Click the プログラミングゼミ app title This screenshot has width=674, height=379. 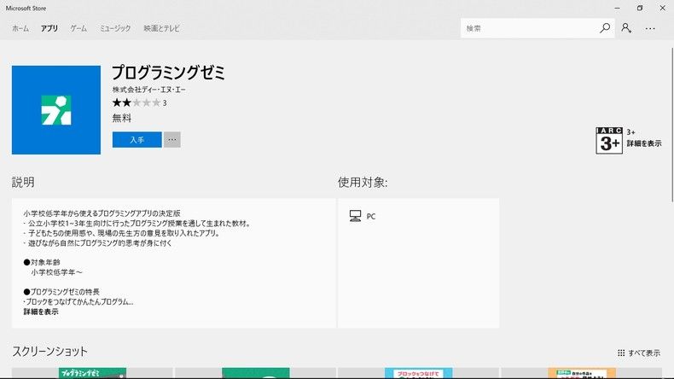coord(169,73)
